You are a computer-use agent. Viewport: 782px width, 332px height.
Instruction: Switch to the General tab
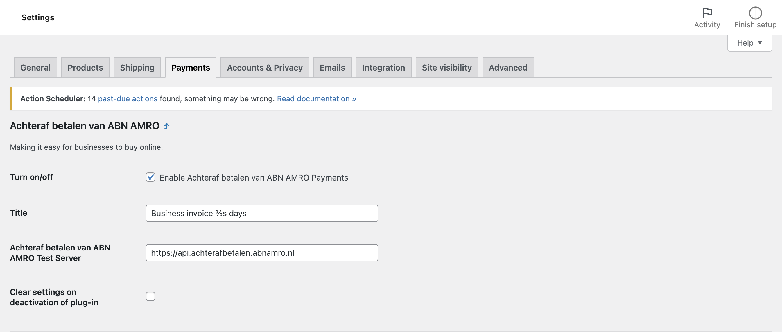pos(35,67)
